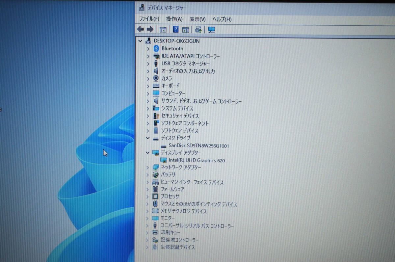
Task: Click the マウス pointing devices mouse icon
Action: tap(155, 204)
